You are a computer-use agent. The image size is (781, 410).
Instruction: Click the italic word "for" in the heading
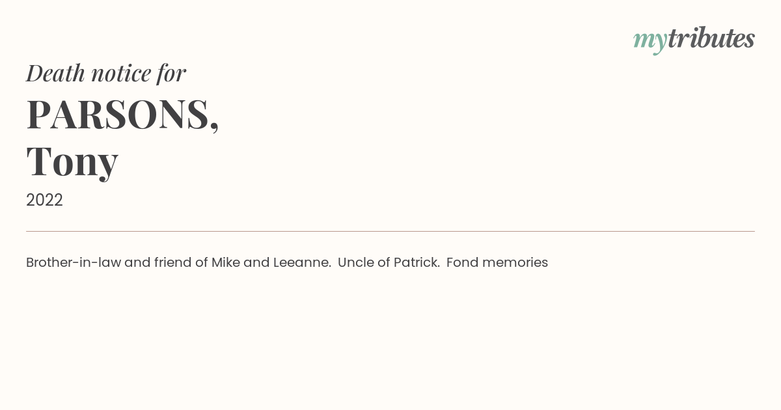[172, 73]
